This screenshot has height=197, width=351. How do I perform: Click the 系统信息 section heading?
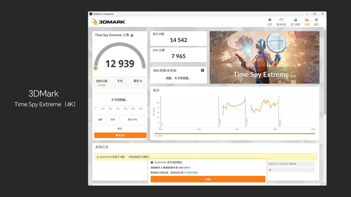pyautogui.click(x=102, y=147)
